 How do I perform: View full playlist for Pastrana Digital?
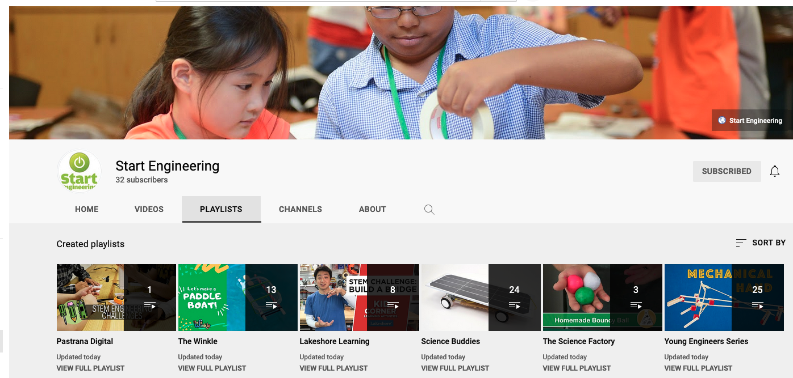[x=90, y=368]
